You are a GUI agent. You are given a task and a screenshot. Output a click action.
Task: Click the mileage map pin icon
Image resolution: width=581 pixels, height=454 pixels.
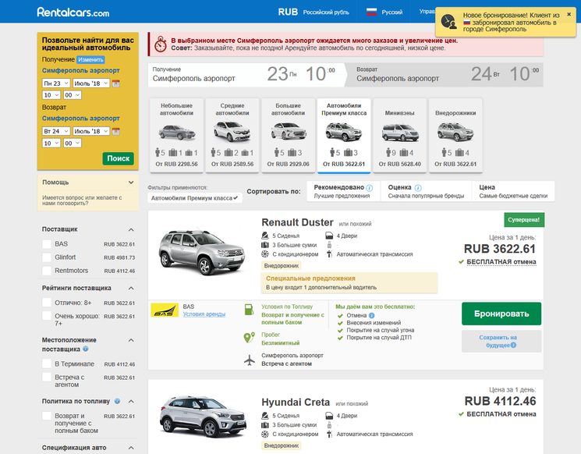click(249, 338)
